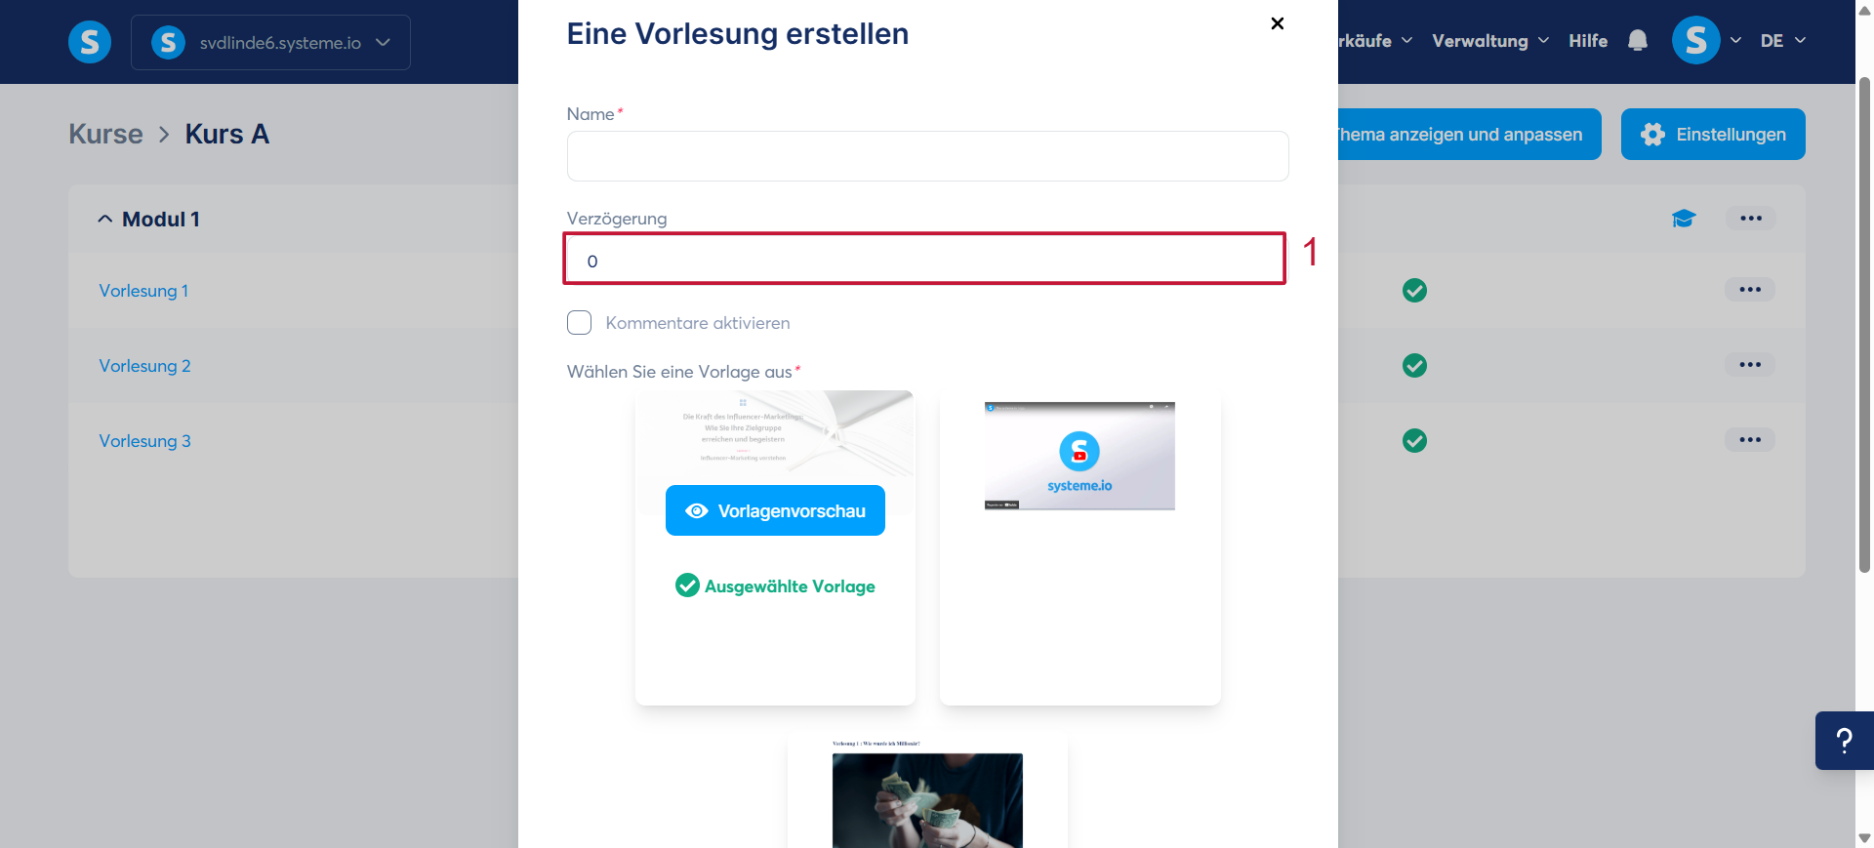Expand the svdlinde6.systeme.io workspace dropdown
The width and height of the screenshot is (1874, 848).
[x=270, y=42]
